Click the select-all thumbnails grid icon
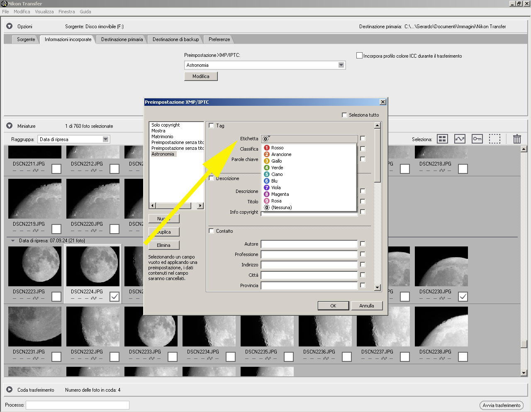The width and height of the screenshot is (531, 412). [443, 139]
